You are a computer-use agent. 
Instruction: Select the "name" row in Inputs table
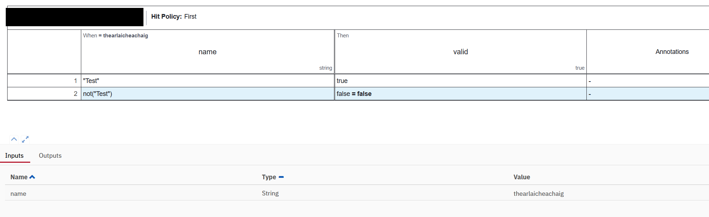point(18,194)
